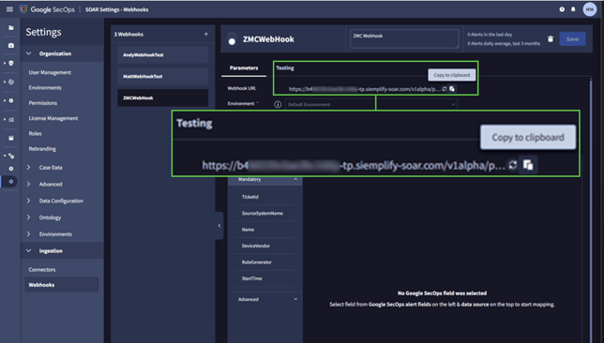Click the ZMCWebHook title heading
The image size is (604, 343).
click(x=268, y=39)
